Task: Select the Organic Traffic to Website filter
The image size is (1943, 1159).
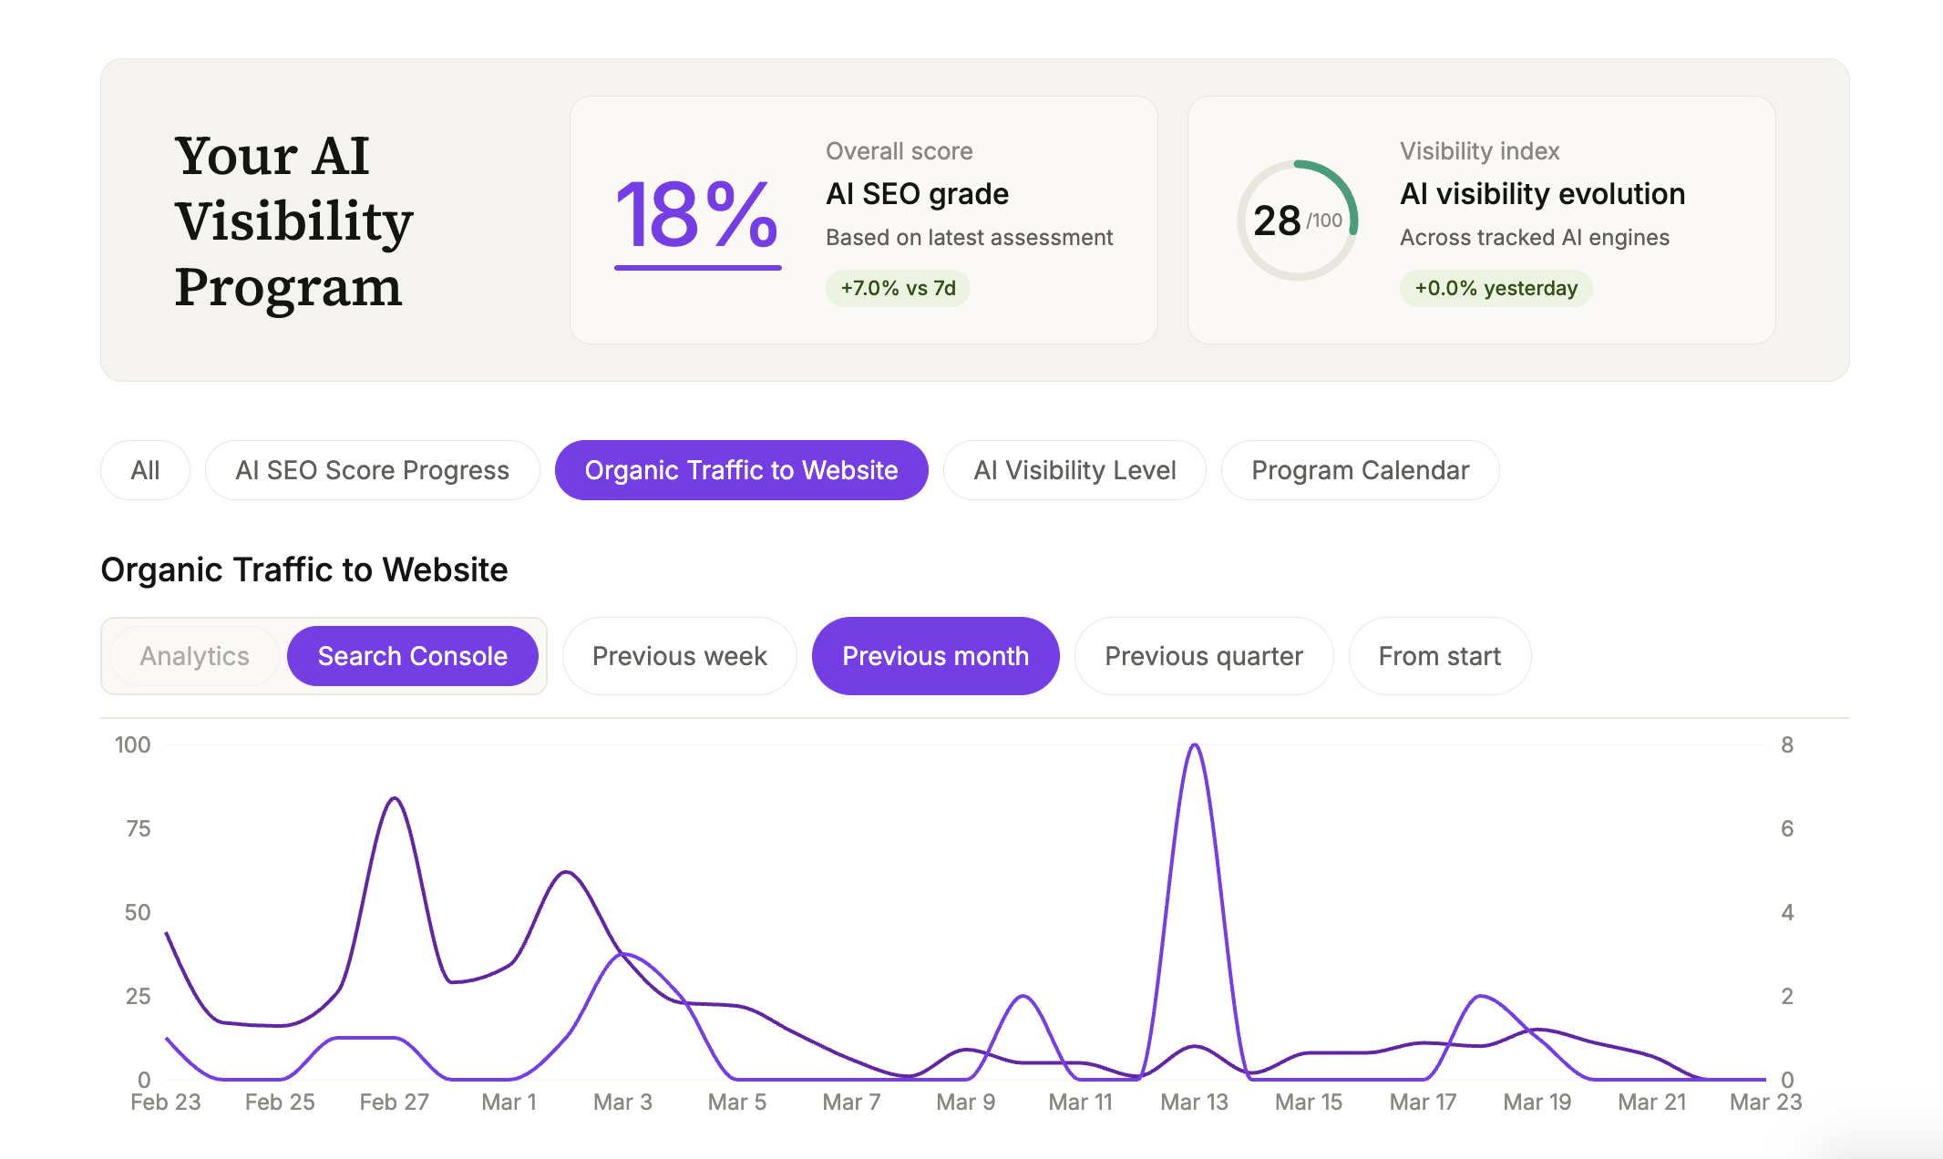Action: (741, 470)
